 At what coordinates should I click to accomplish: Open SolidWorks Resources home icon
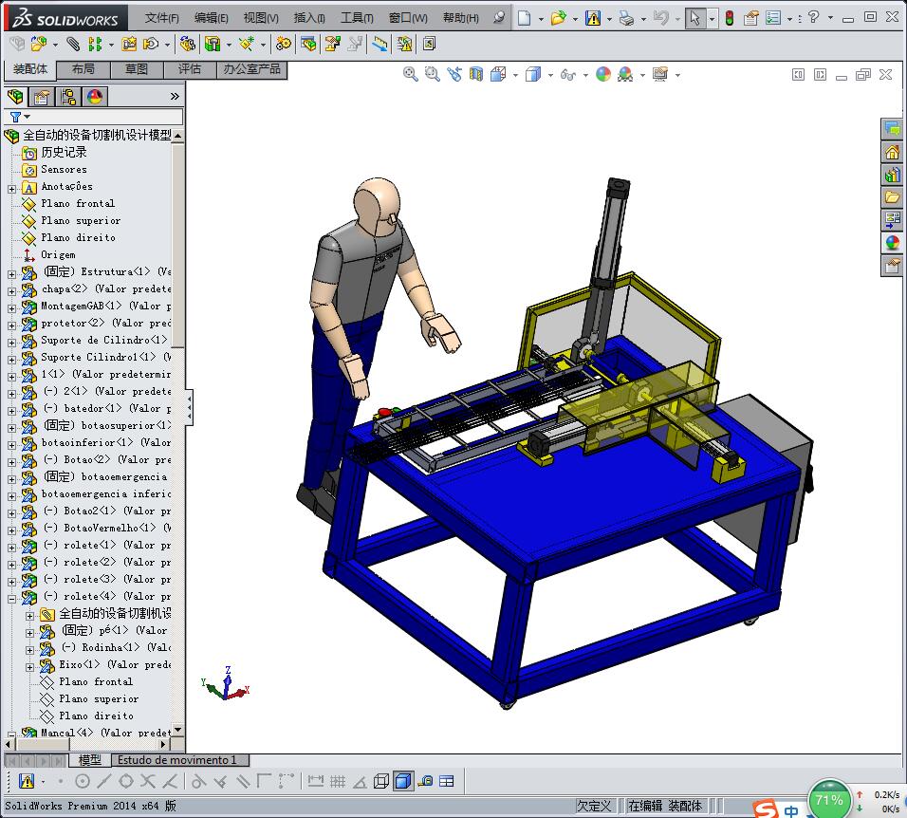pyautogui.click(x=892, y=152)
